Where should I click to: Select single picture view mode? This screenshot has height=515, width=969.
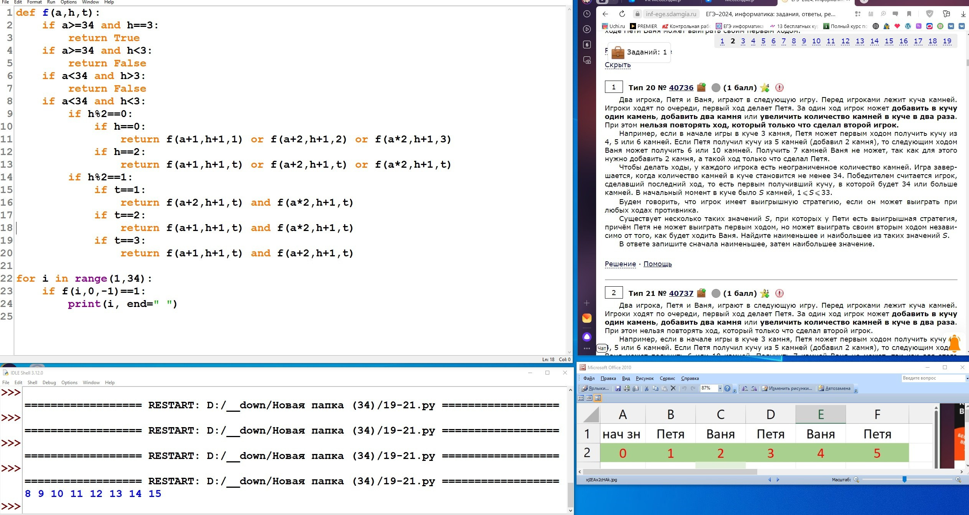[x=598, y=398]
